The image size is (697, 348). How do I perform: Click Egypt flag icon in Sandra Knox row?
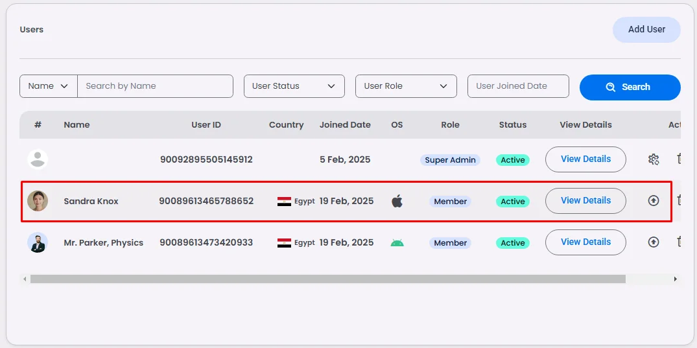coord(284,202)
